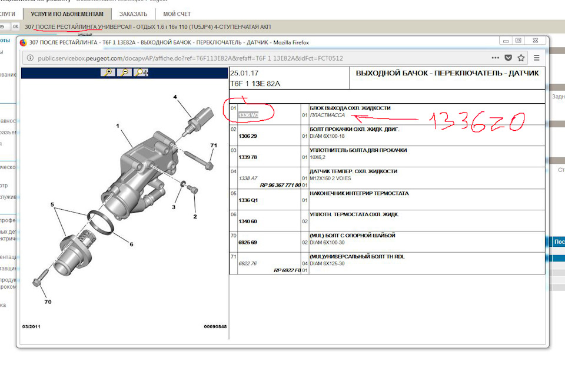Select part number 1306 29
The image size is (565, 367).
[248, 136]
